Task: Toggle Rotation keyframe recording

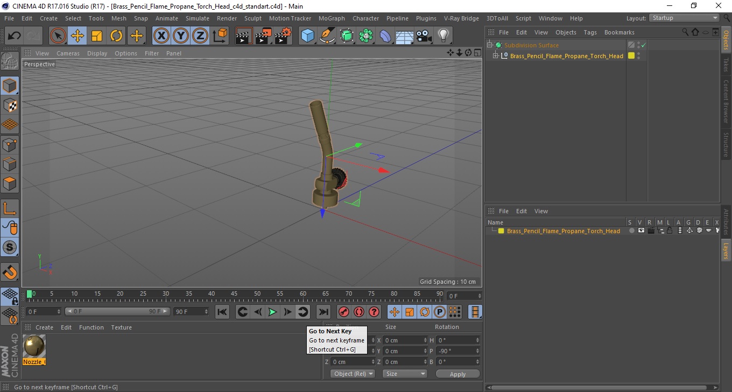Action: click(425, 312)
